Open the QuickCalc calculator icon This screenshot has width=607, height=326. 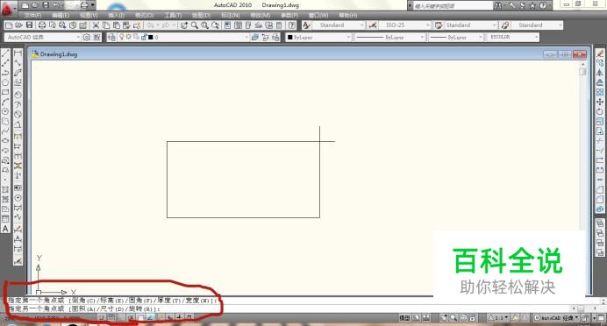[279, 25]
